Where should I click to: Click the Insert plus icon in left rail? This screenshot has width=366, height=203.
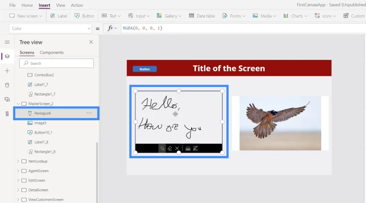7,71
